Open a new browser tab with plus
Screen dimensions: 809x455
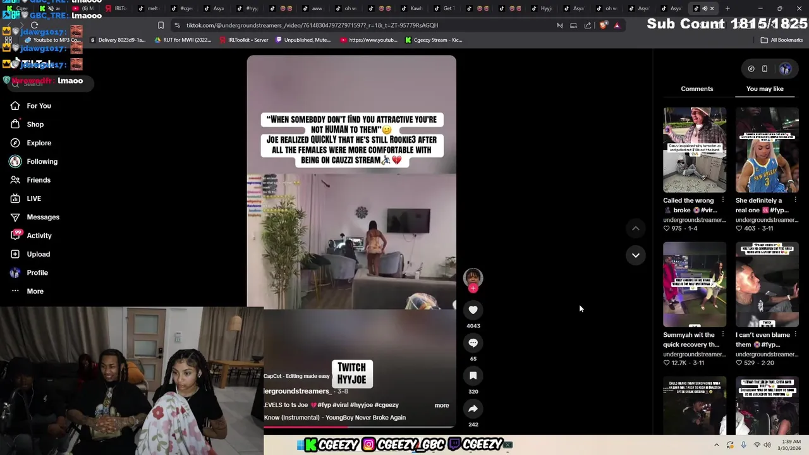727,8
